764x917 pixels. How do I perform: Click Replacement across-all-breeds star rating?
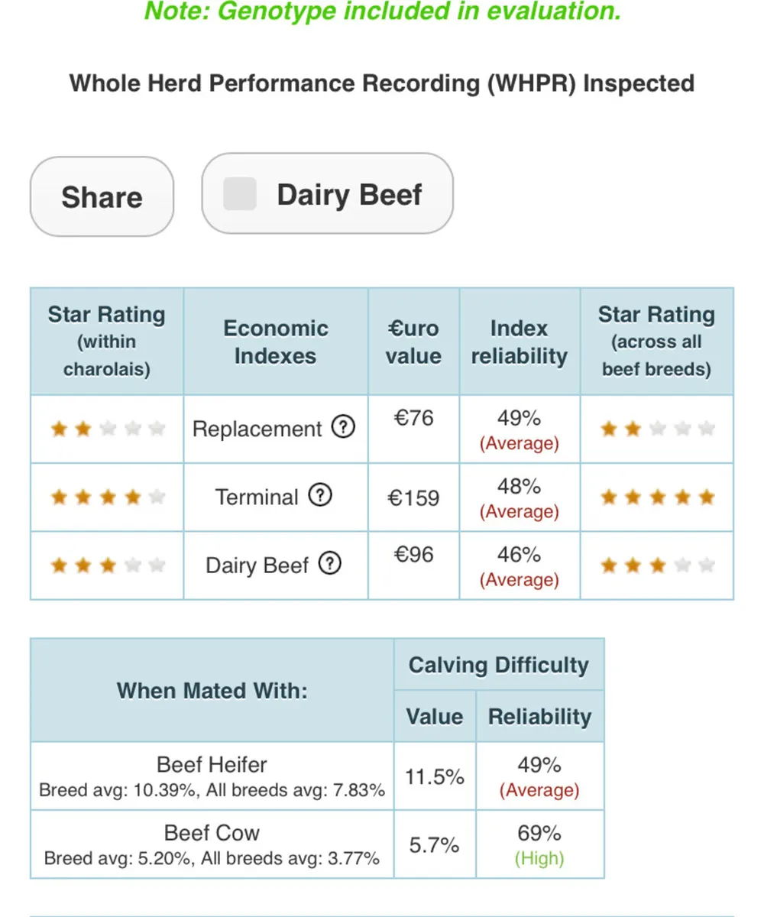[657, 429]
